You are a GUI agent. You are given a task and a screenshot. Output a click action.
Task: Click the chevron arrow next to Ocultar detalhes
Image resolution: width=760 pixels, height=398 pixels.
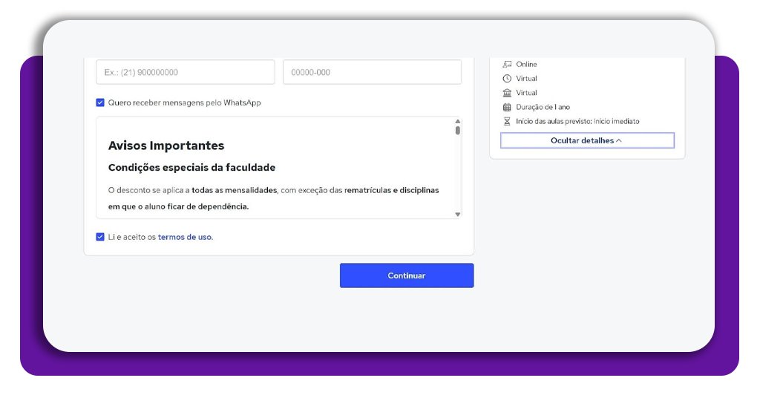pos(619,140)
